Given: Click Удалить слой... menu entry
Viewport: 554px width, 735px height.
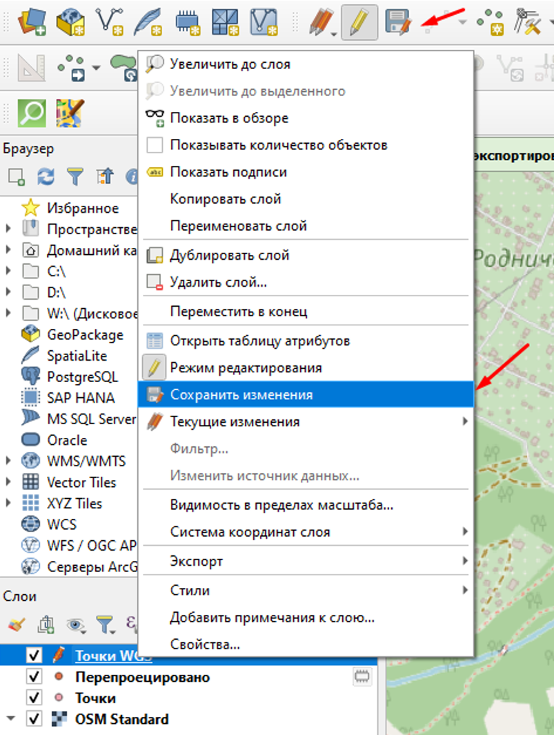Looking at the screenshot, I should click(218, 283).
